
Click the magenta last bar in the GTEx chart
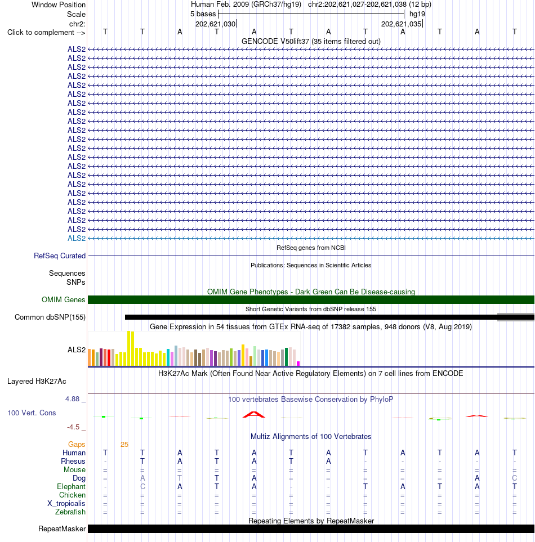[298, 364]
